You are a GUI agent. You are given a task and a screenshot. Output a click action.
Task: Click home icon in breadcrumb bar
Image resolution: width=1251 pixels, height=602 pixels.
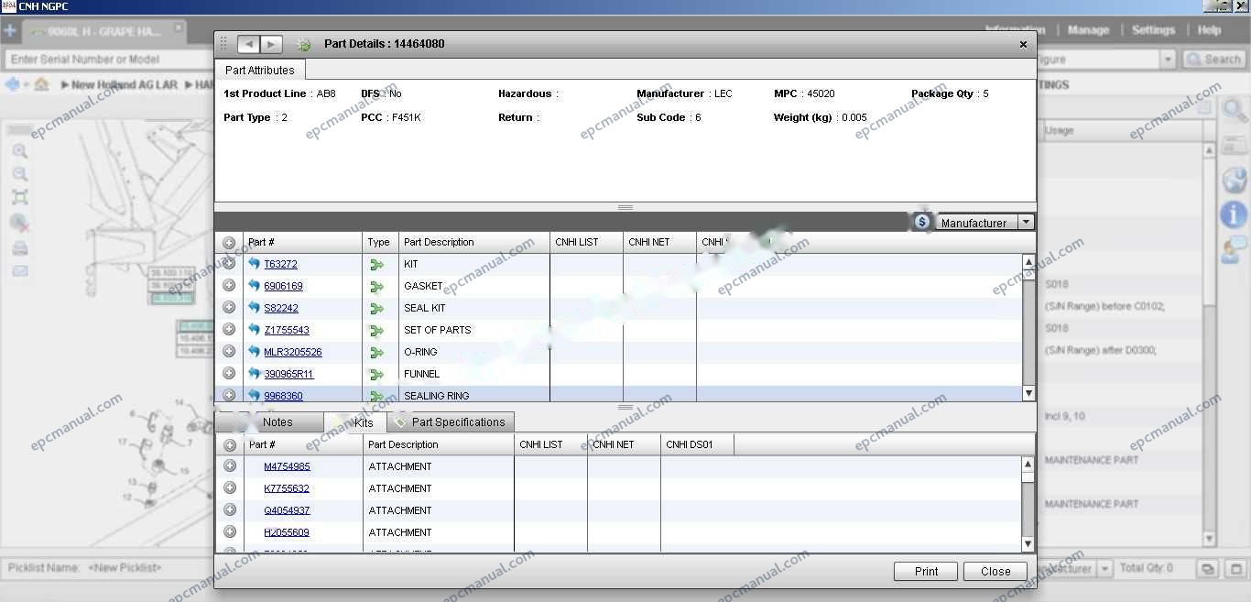coord(41,84)
